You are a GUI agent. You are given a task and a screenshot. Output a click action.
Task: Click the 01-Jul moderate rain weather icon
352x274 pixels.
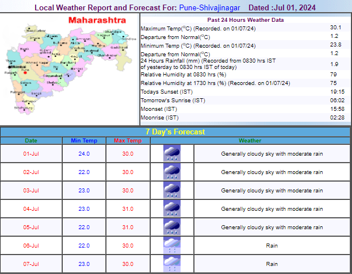[x=172, y=153]
